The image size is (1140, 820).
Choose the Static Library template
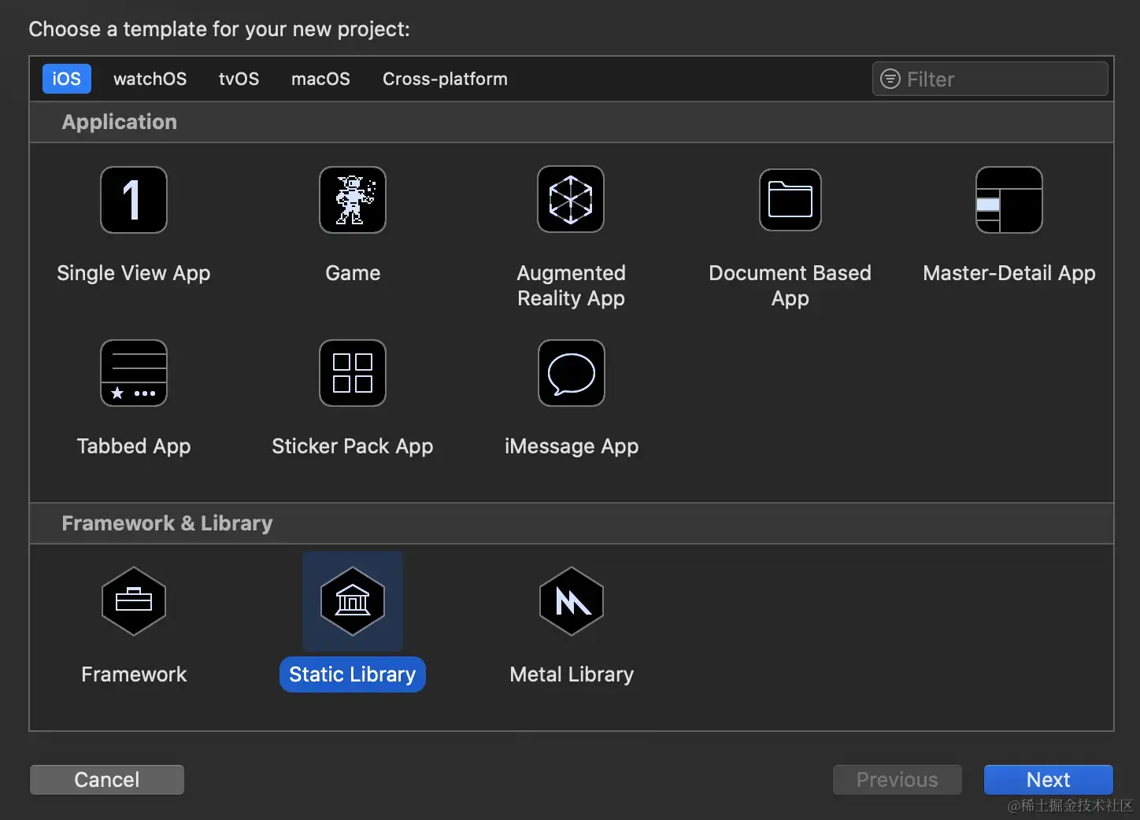(x=352, y=602)
